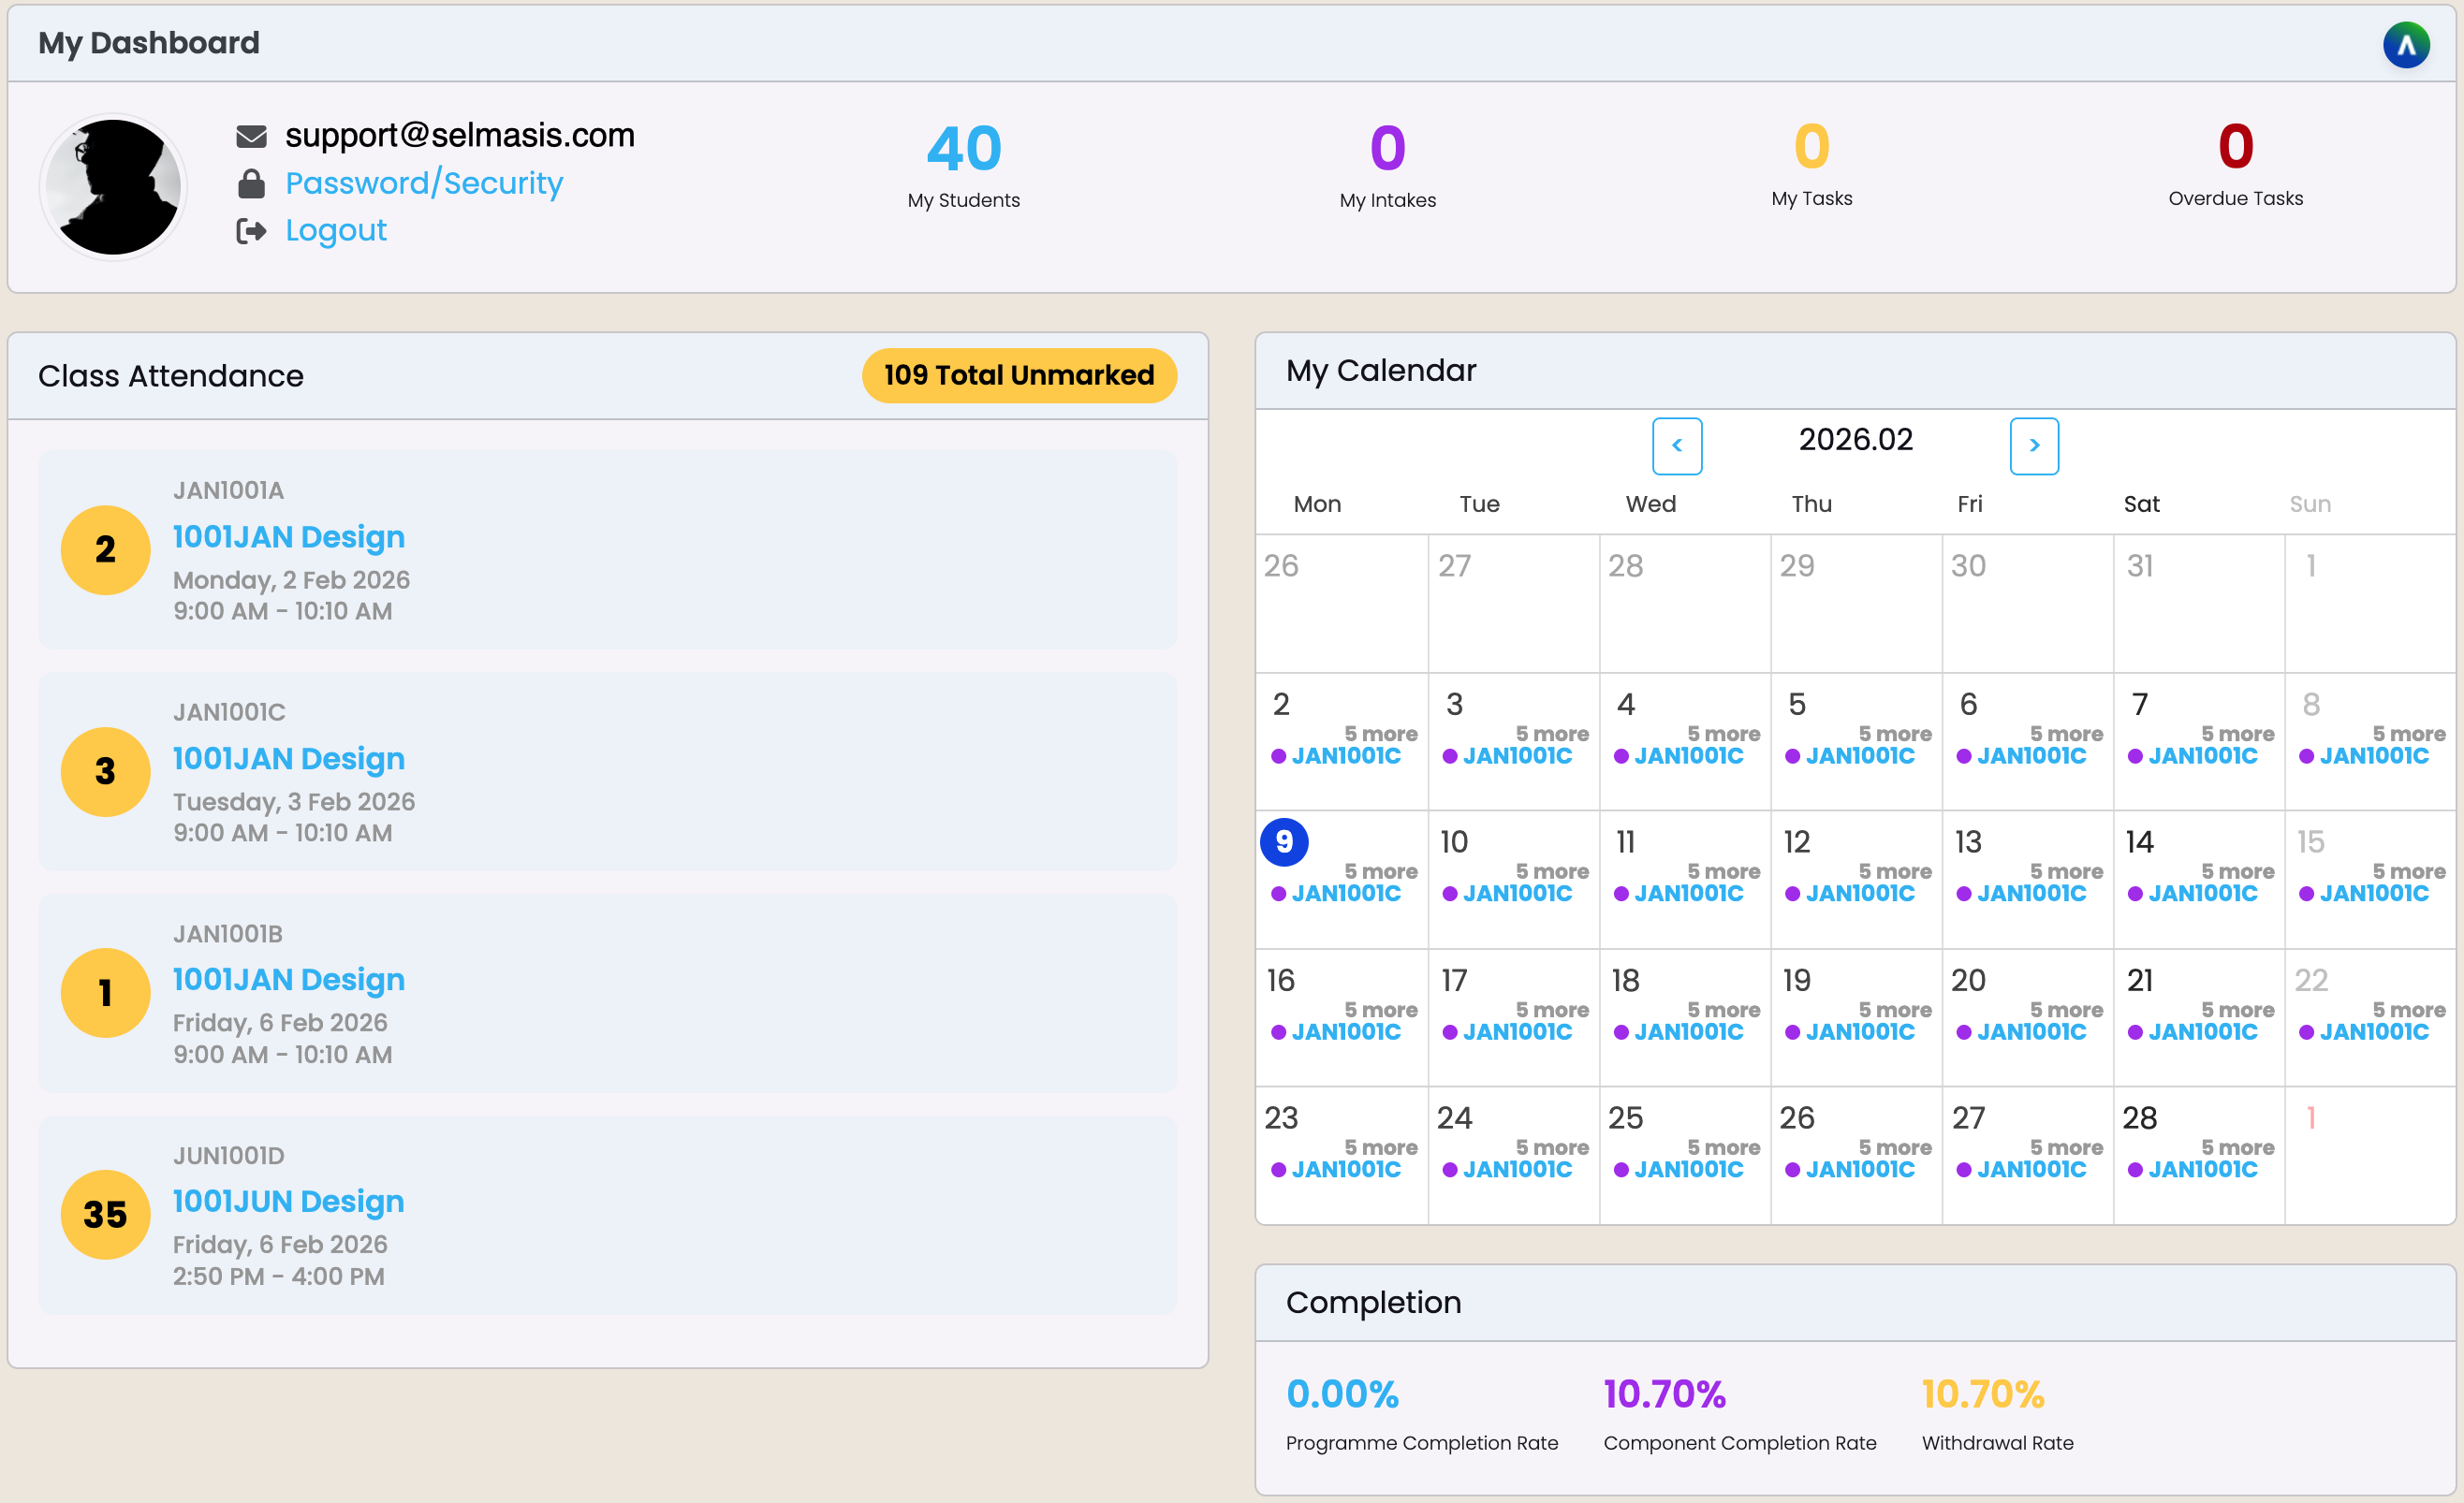Open the JAN1001A 1001JAN Design class
This screenshot has width=2464, height=1503.
click(288, 537)
